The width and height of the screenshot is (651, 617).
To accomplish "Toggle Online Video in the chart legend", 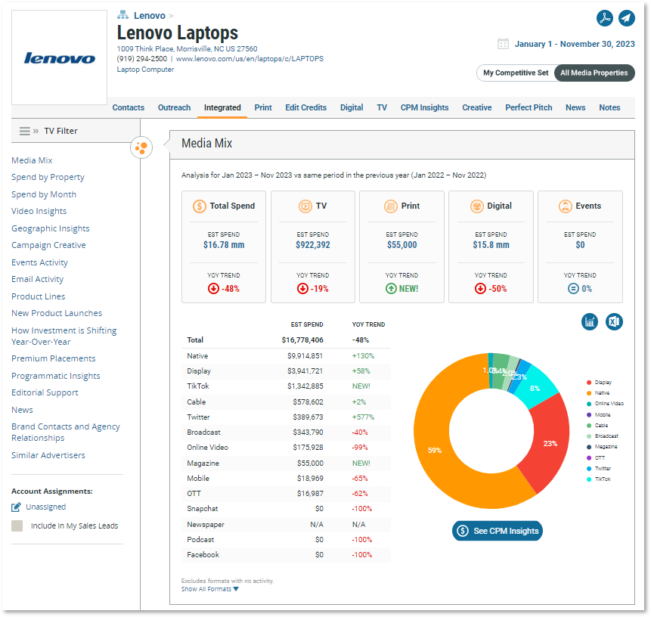I will [605, 404].
